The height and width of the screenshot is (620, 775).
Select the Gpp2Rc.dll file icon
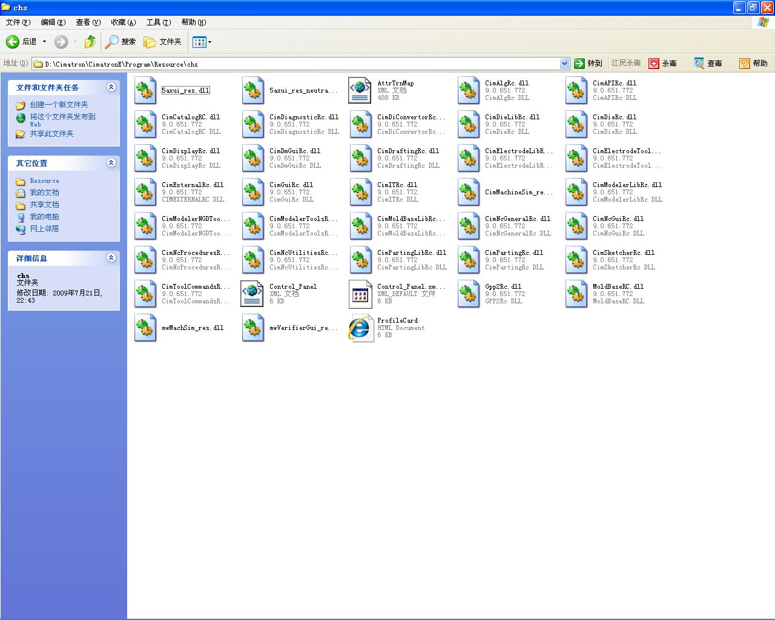click(x=469, y=294)
